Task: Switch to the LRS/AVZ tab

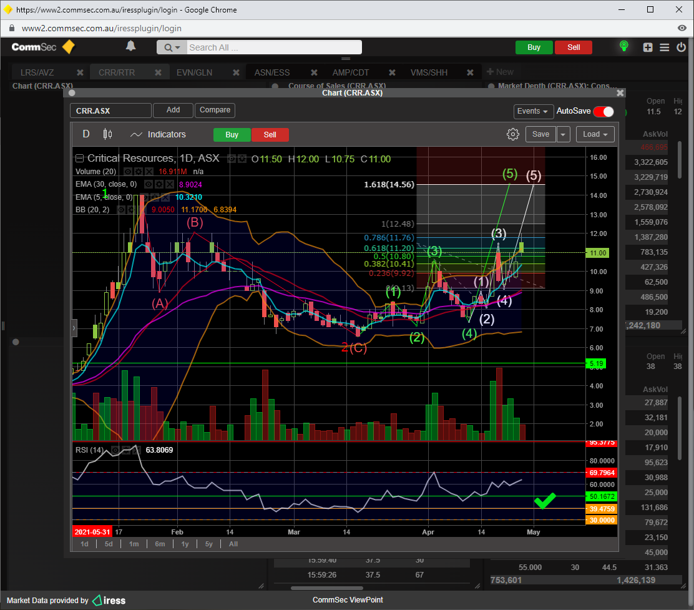Action: click(37, 72)
